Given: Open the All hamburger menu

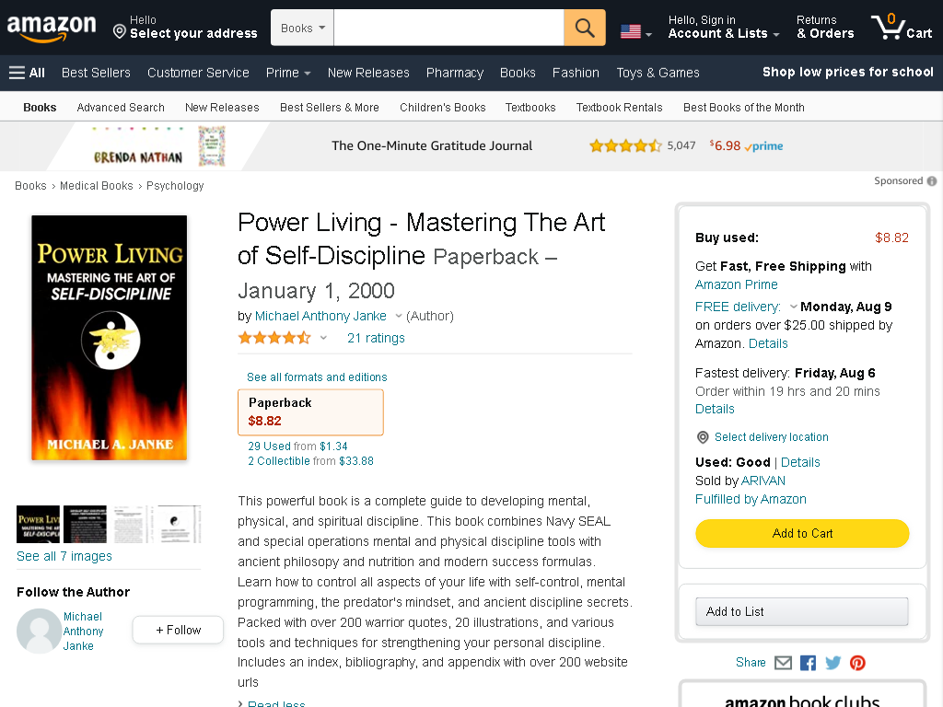Looking at the screenshot, I should click(x=27, y=73).
